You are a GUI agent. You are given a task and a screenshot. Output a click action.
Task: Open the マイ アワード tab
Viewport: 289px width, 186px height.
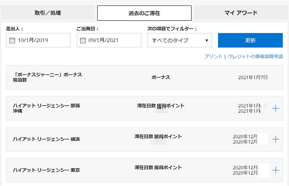pyautogui.click(x=241, y=13)
